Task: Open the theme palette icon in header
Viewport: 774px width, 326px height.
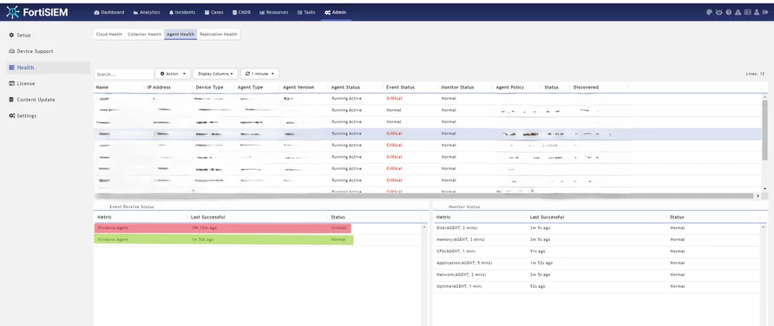Action: 709,12
